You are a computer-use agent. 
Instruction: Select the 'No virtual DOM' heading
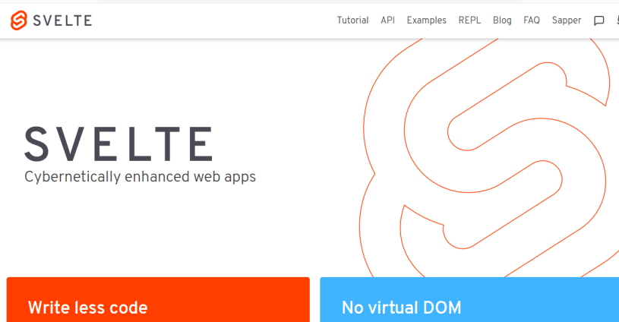click(x=401, y=308)
